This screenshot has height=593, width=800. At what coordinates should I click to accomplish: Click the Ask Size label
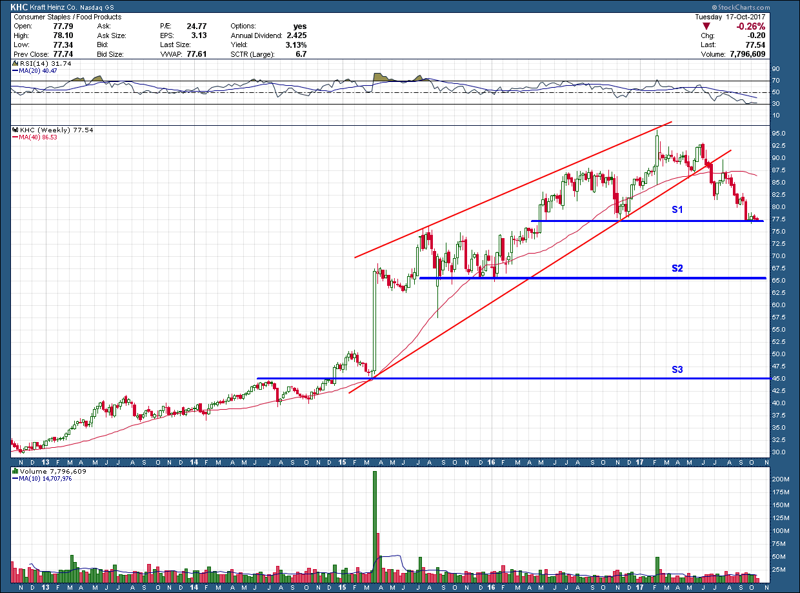point(112,35)
